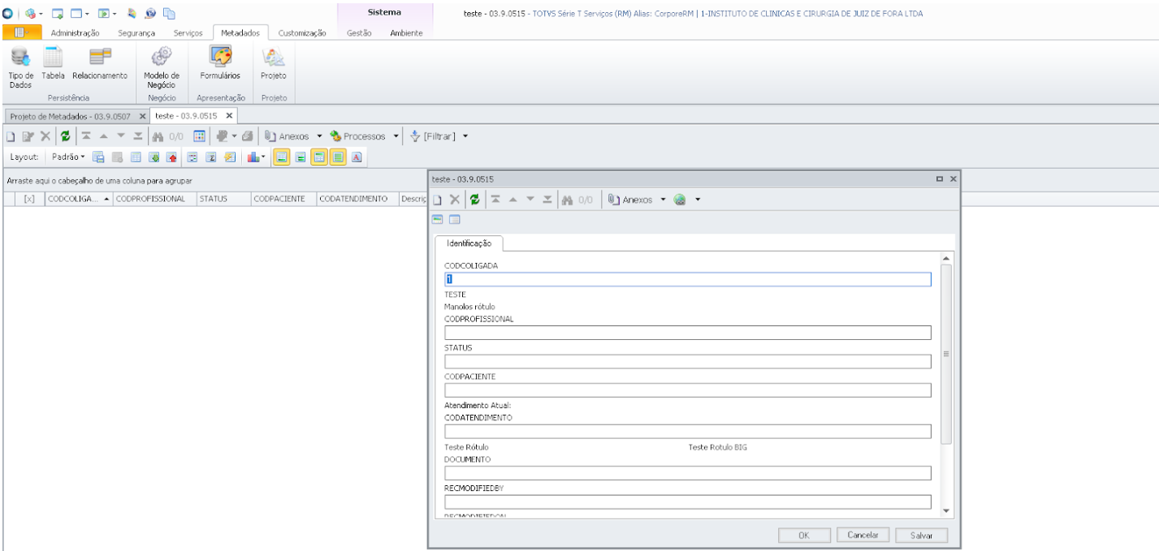The height and width of the screenshot is (551, 1159).
Task: Click the grid calendar icon after 0/0
Action: pyautogui.click(x=199, y=136)
